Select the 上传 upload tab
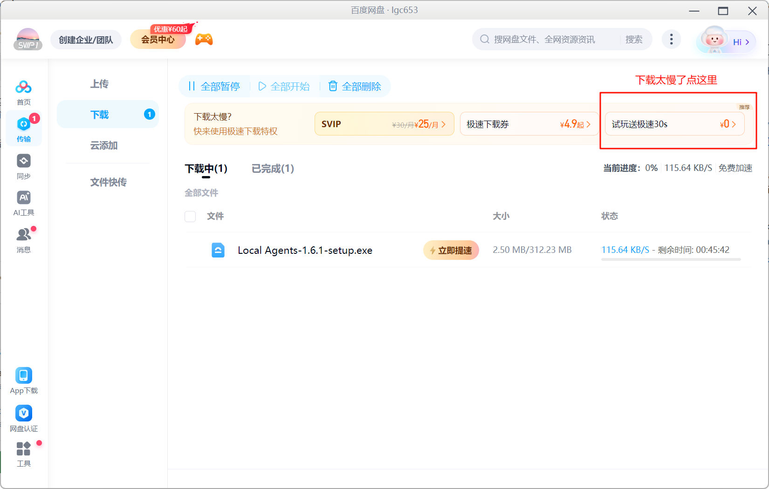 point(99,84)
